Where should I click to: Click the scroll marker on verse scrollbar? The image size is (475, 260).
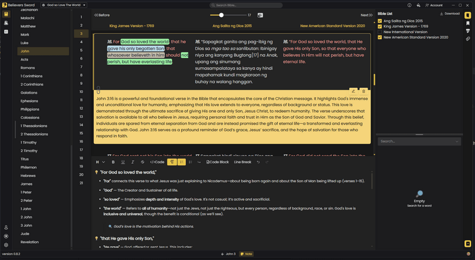click(x=375, y=80)
